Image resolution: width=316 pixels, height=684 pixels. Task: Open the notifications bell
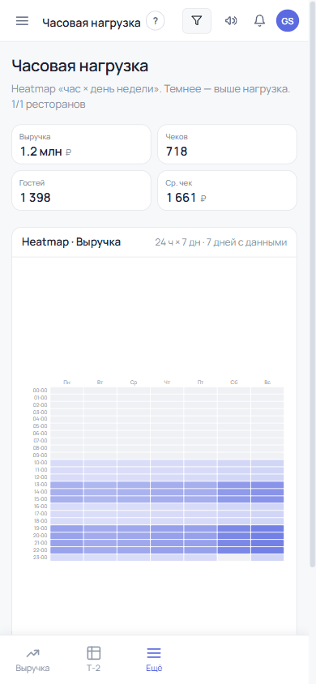click(x=259, y=21)
